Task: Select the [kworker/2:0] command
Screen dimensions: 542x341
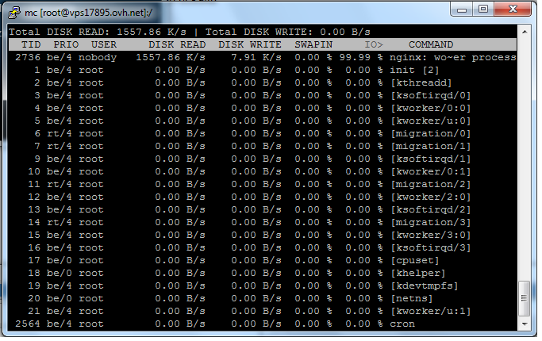Action: pos(430,197)
